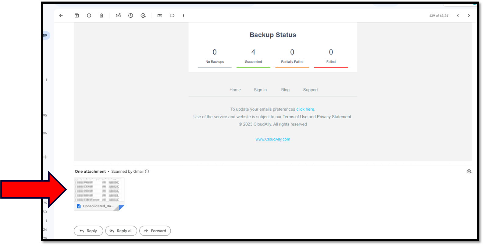
Task: Delete the email with the trash icon
Action: [101, 16]
